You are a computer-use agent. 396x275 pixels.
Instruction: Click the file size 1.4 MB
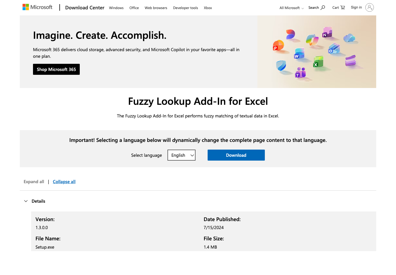tap(210, 247)
